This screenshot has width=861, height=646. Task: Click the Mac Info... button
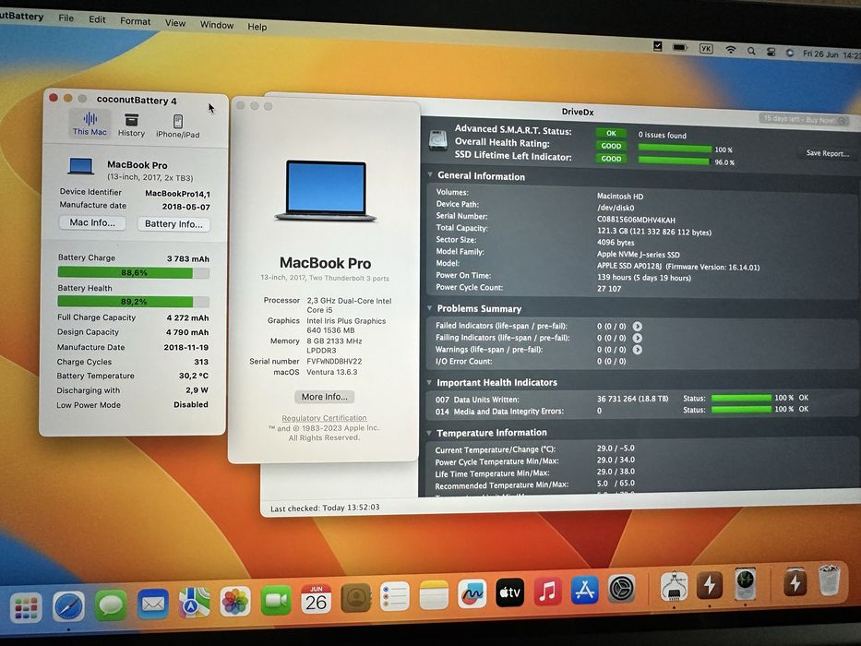[x=92, y=222]
